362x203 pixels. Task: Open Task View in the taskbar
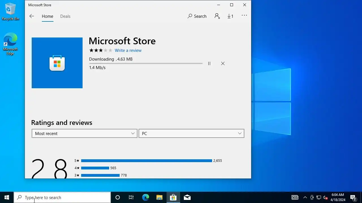[131, 197]
